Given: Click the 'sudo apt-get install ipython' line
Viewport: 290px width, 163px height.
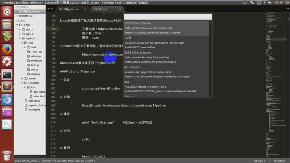Looking at the screenshot, I should (102, 88).
